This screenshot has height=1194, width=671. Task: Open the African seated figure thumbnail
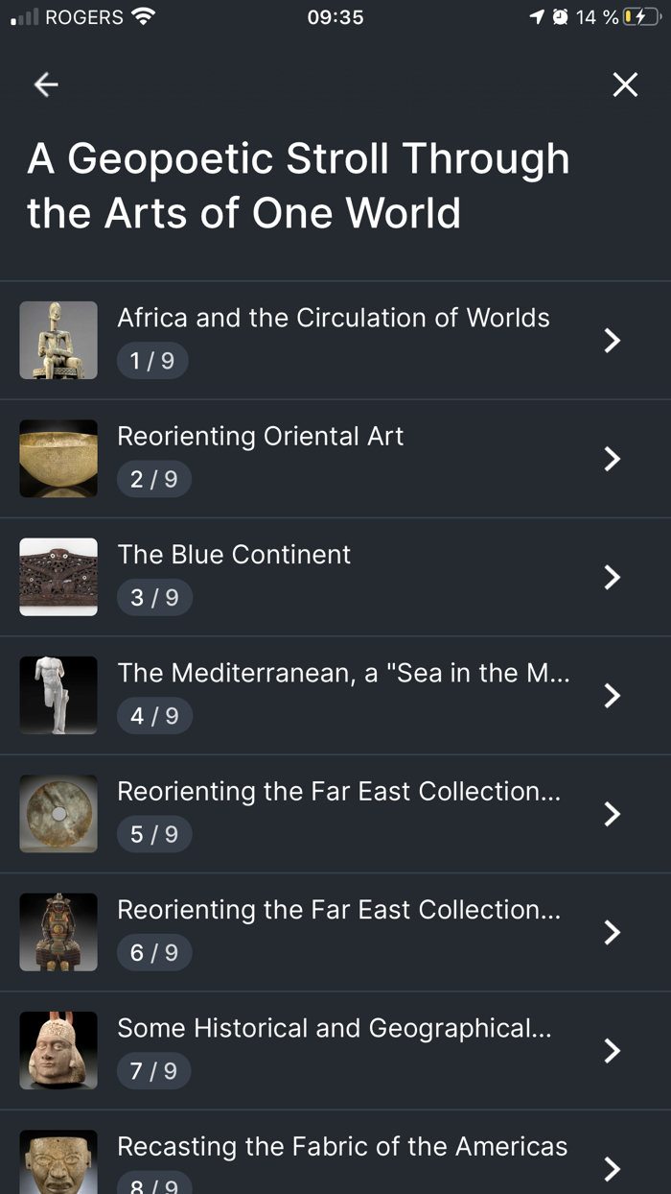click(x=58, y=340)
